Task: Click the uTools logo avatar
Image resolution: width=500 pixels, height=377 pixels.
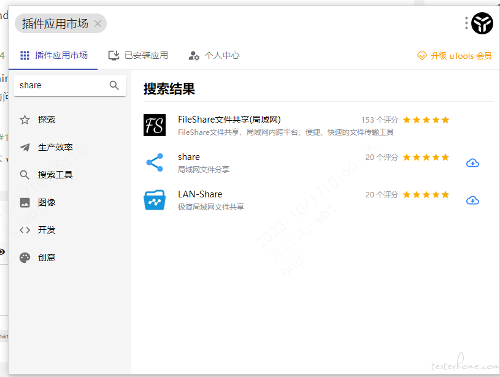Action: tap(482, 23)
